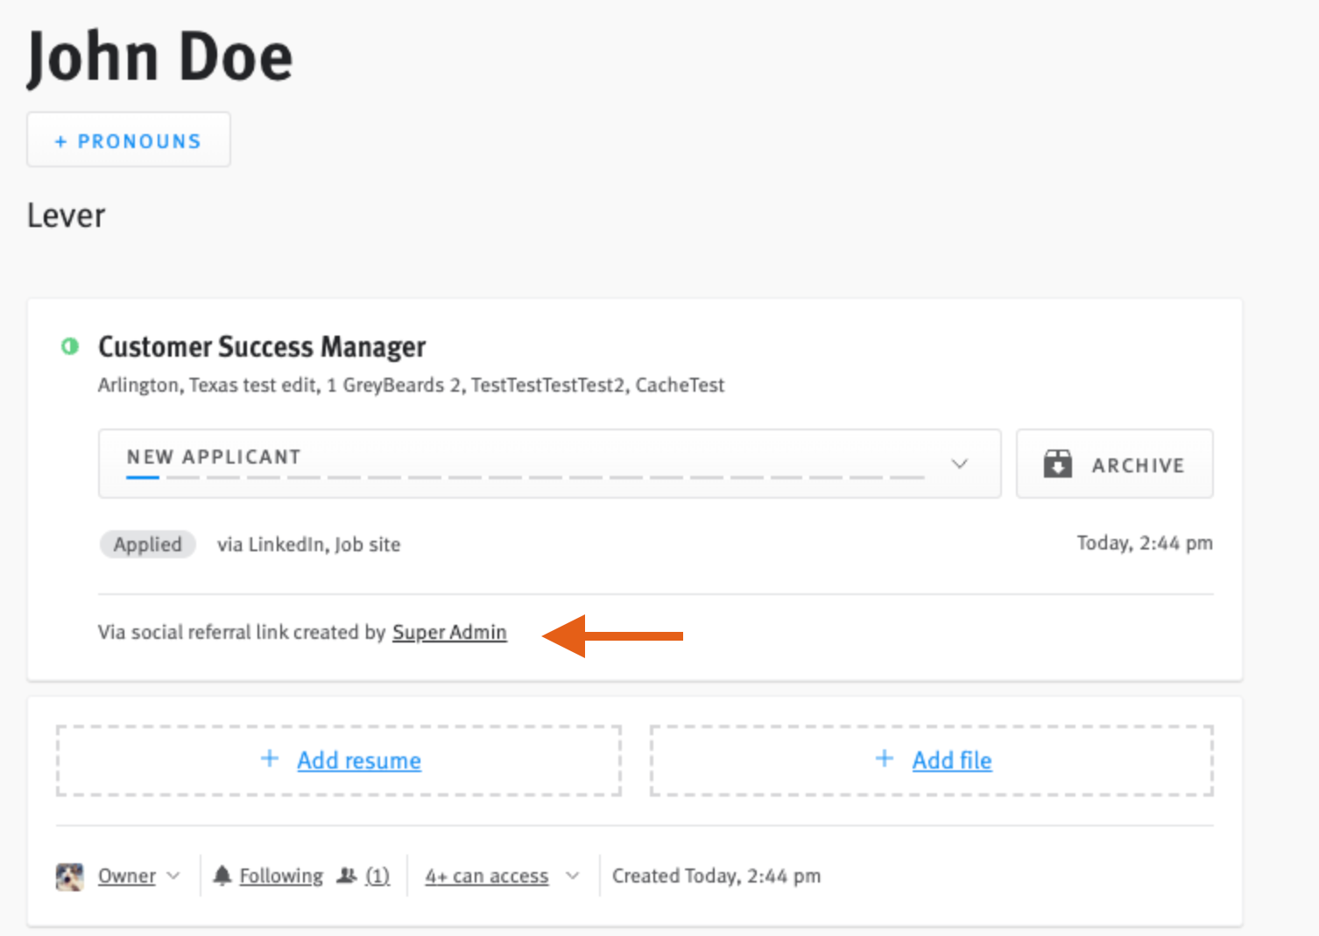The image size is (1319, 936).
Task: Click the followers group icon
Action: pos(349,875)
